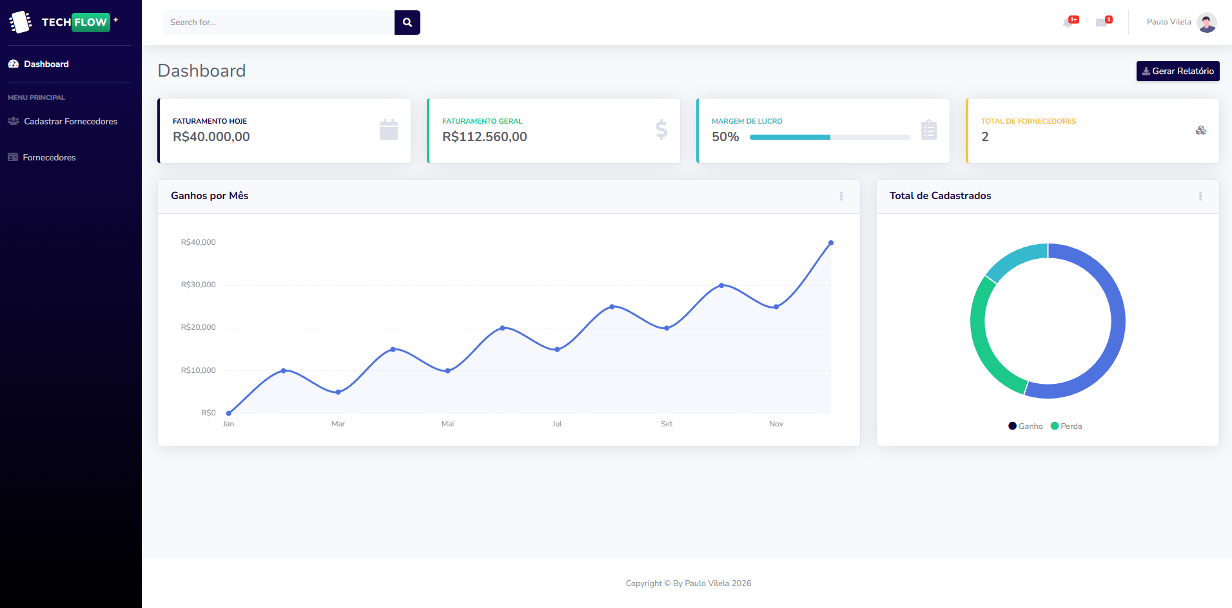Toggle the Perda legend item in donut chart
Viewport: 1232px width, 608px height.
pos(1066,426)
